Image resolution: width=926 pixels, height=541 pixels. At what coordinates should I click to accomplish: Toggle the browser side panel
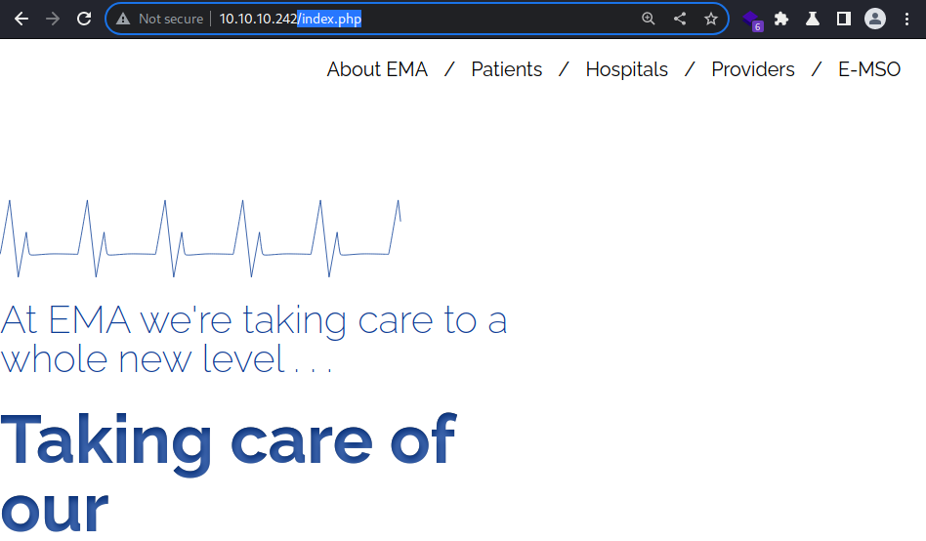pyautogui.click(x=844, y=19)
